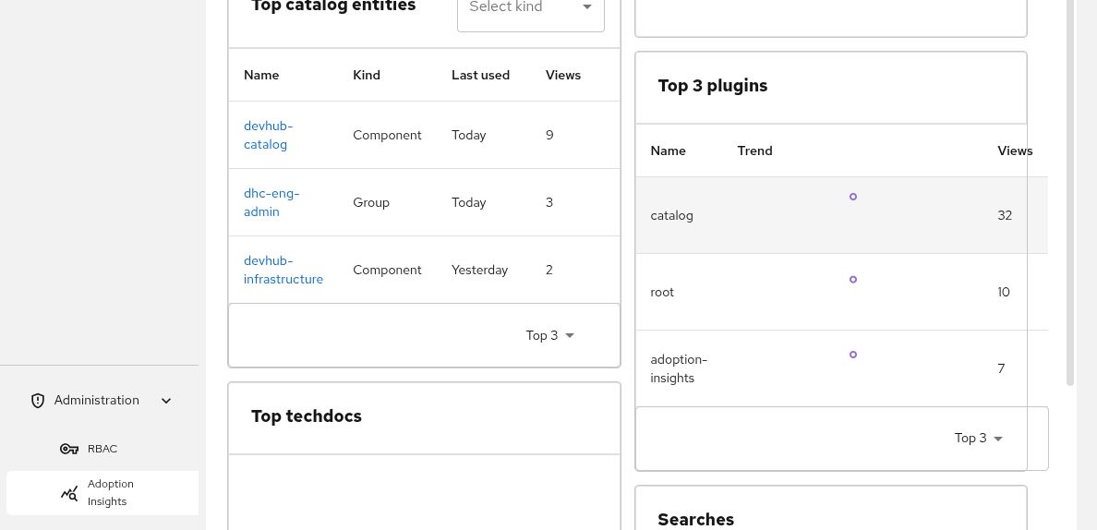
Task: Open the plugins Top 3 dropdown
Action: coord(979,439)
